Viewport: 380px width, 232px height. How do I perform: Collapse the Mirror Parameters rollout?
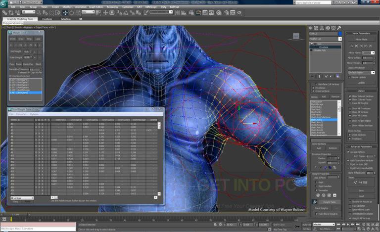[x=361, y=33]
